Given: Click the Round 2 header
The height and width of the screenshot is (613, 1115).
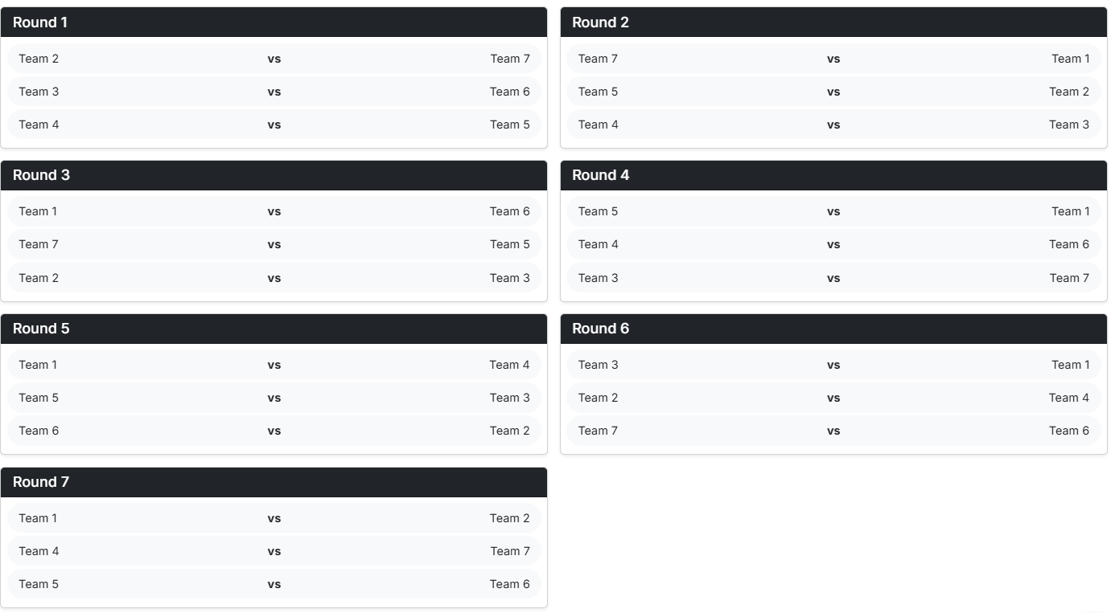Looking at the screenshot, I should [x=601, y=22].
